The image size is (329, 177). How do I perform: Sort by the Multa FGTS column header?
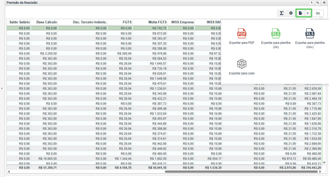150,22
